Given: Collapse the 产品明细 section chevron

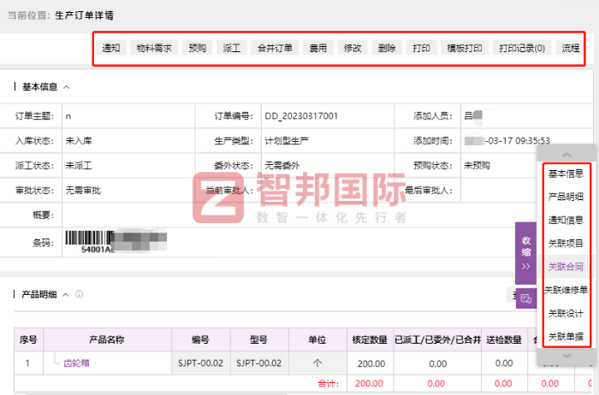Looking at the screenshot, I should 66,295.
